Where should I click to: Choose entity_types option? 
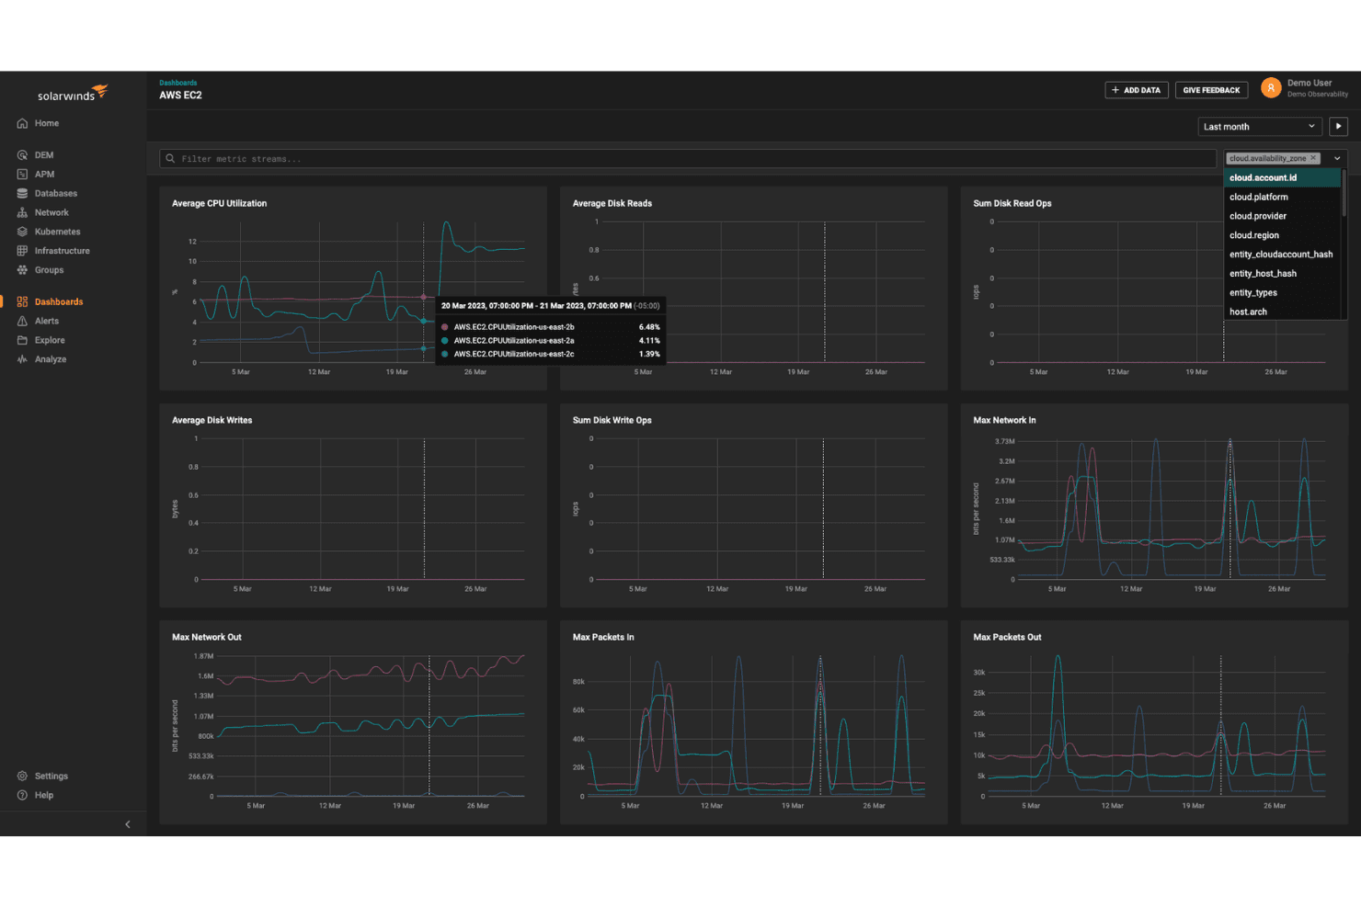tap(1282, 293)
